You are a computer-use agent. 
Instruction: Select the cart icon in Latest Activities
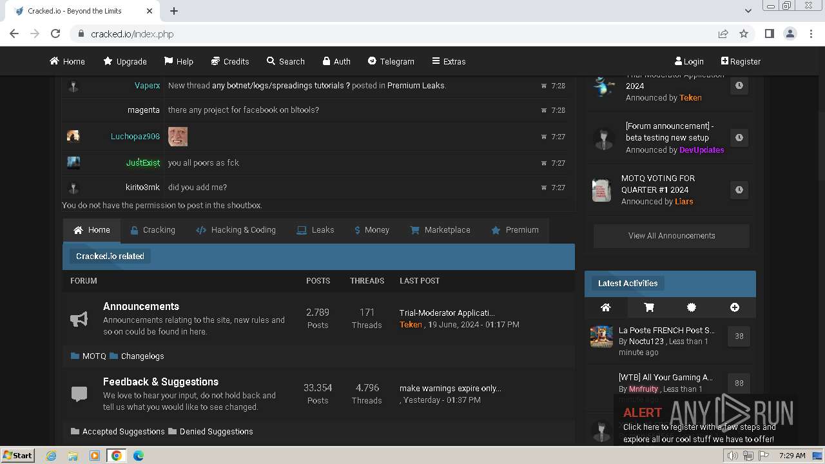coord(648,307)
